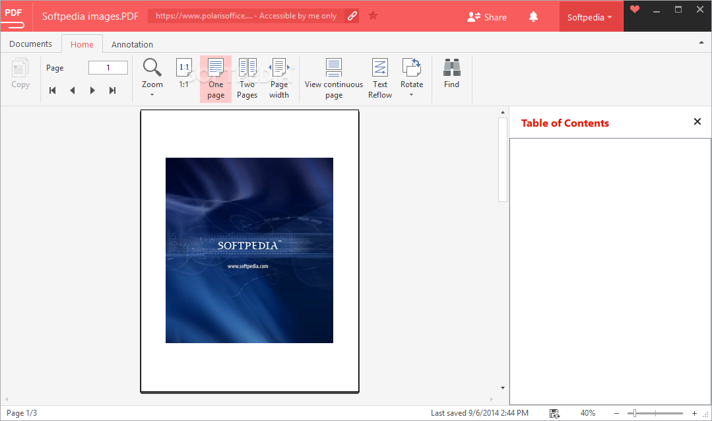Click the Last saved timestamp text

point(480,413)
